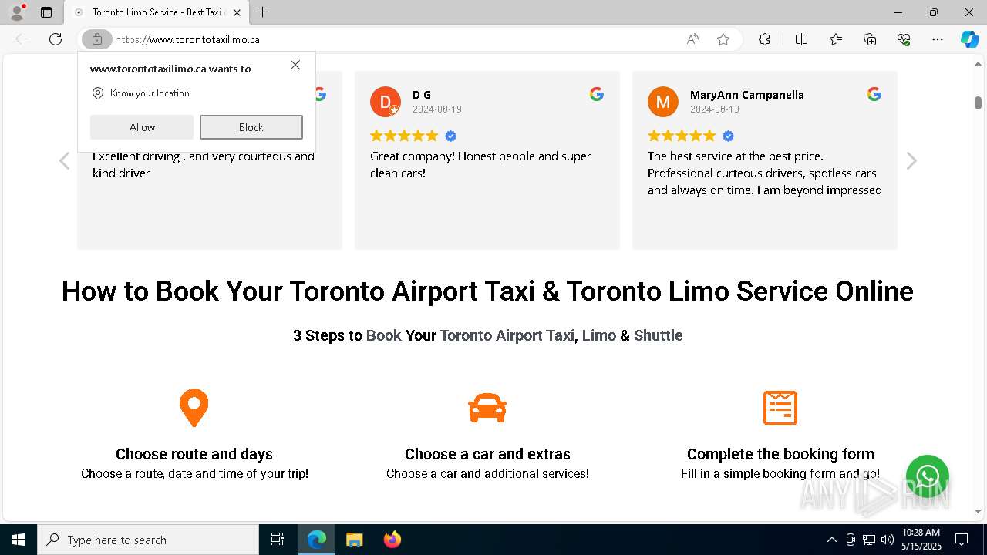Close the Toronto Limo Service tab

tap(237, 12)
